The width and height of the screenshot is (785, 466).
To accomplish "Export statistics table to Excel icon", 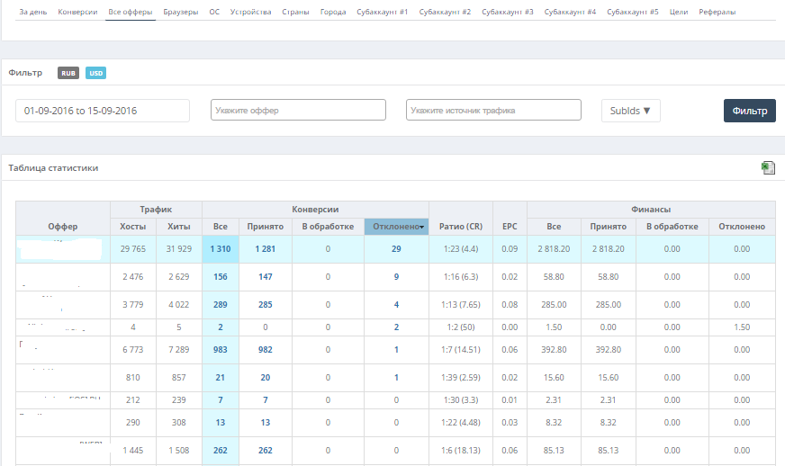I will [x=768, y=167].
